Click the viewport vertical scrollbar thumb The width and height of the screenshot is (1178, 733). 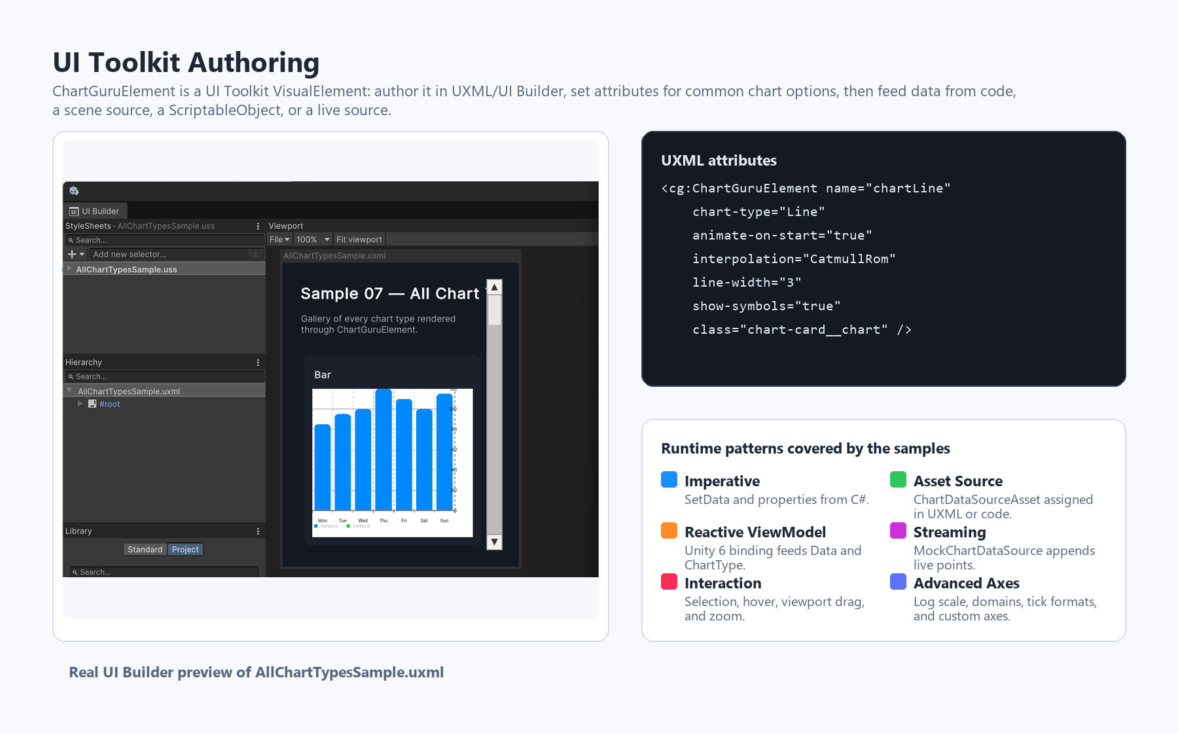(x=495, y=310)
